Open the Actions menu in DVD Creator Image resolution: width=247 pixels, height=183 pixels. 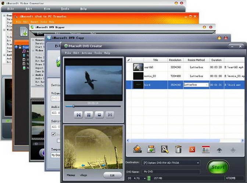[x=87, y=53]
